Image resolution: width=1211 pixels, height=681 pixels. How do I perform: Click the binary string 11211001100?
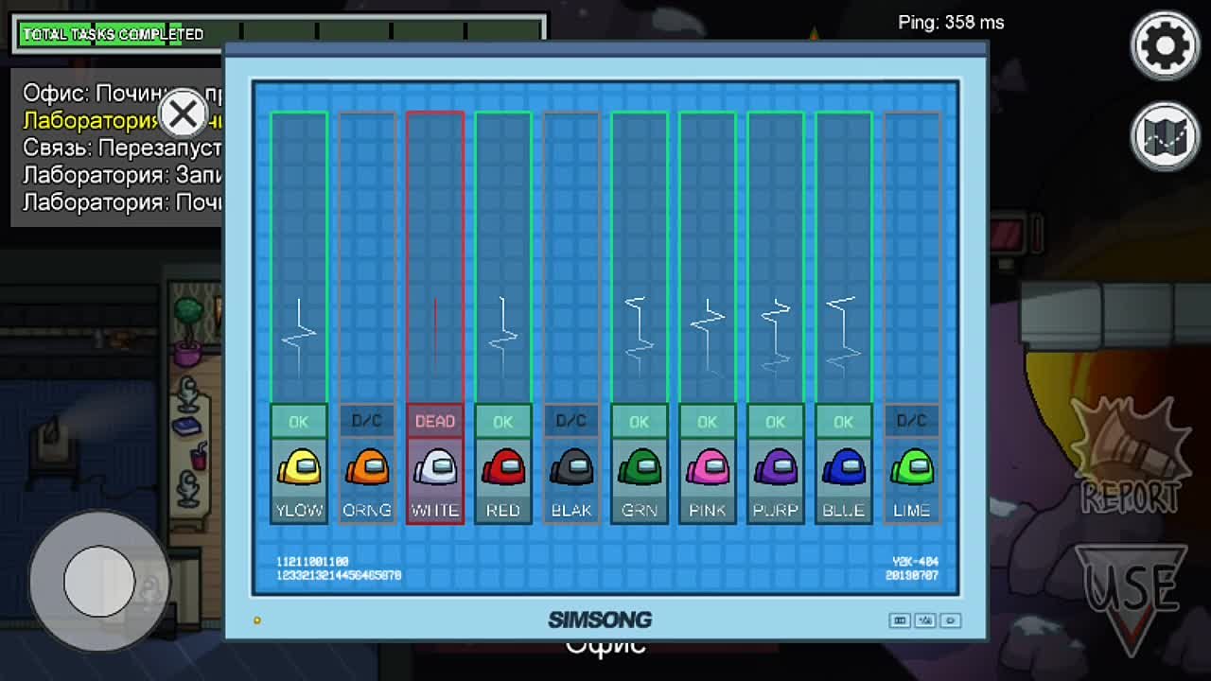[312, 562]
